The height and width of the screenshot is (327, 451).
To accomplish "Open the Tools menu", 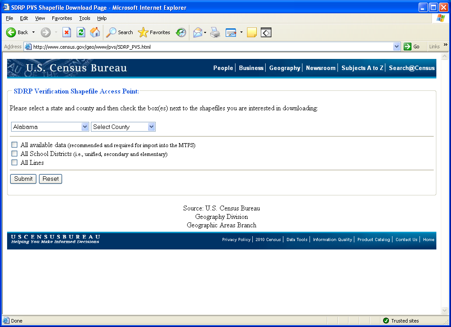I will 85,18.
